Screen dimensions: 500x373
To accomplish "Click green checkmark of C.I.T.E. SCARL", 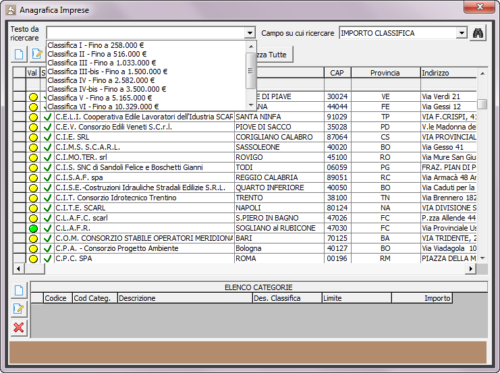I will point(47,208).
